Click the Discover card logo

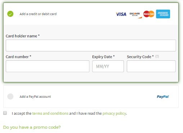(x=135, y=15)
